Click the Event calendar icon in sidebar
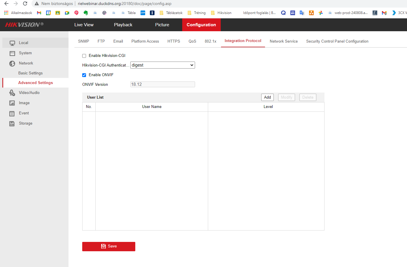The width and height of the screenshot is (407, 267). (x=12, y=113)
